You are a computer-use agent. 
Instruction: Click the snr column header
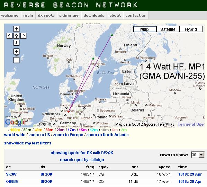(135, 167)
